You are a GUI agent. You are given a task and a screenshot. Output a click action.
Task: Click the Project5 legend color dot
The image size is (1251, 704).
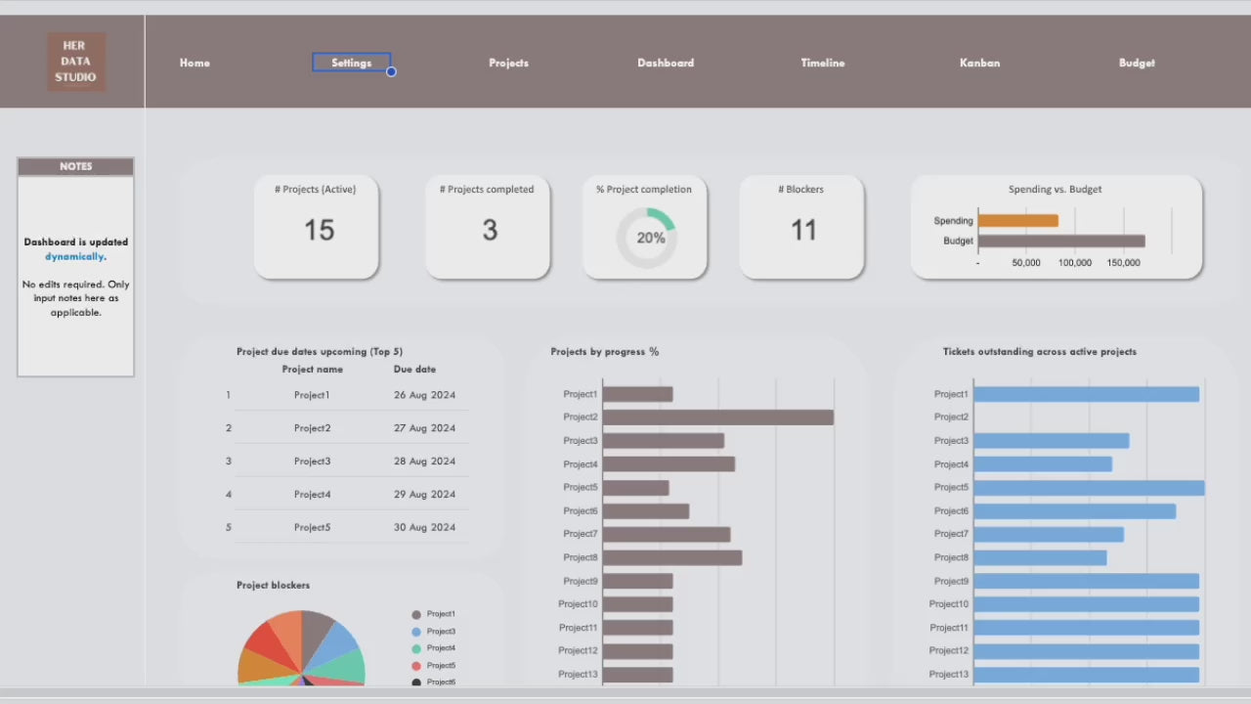pos(416,666)
